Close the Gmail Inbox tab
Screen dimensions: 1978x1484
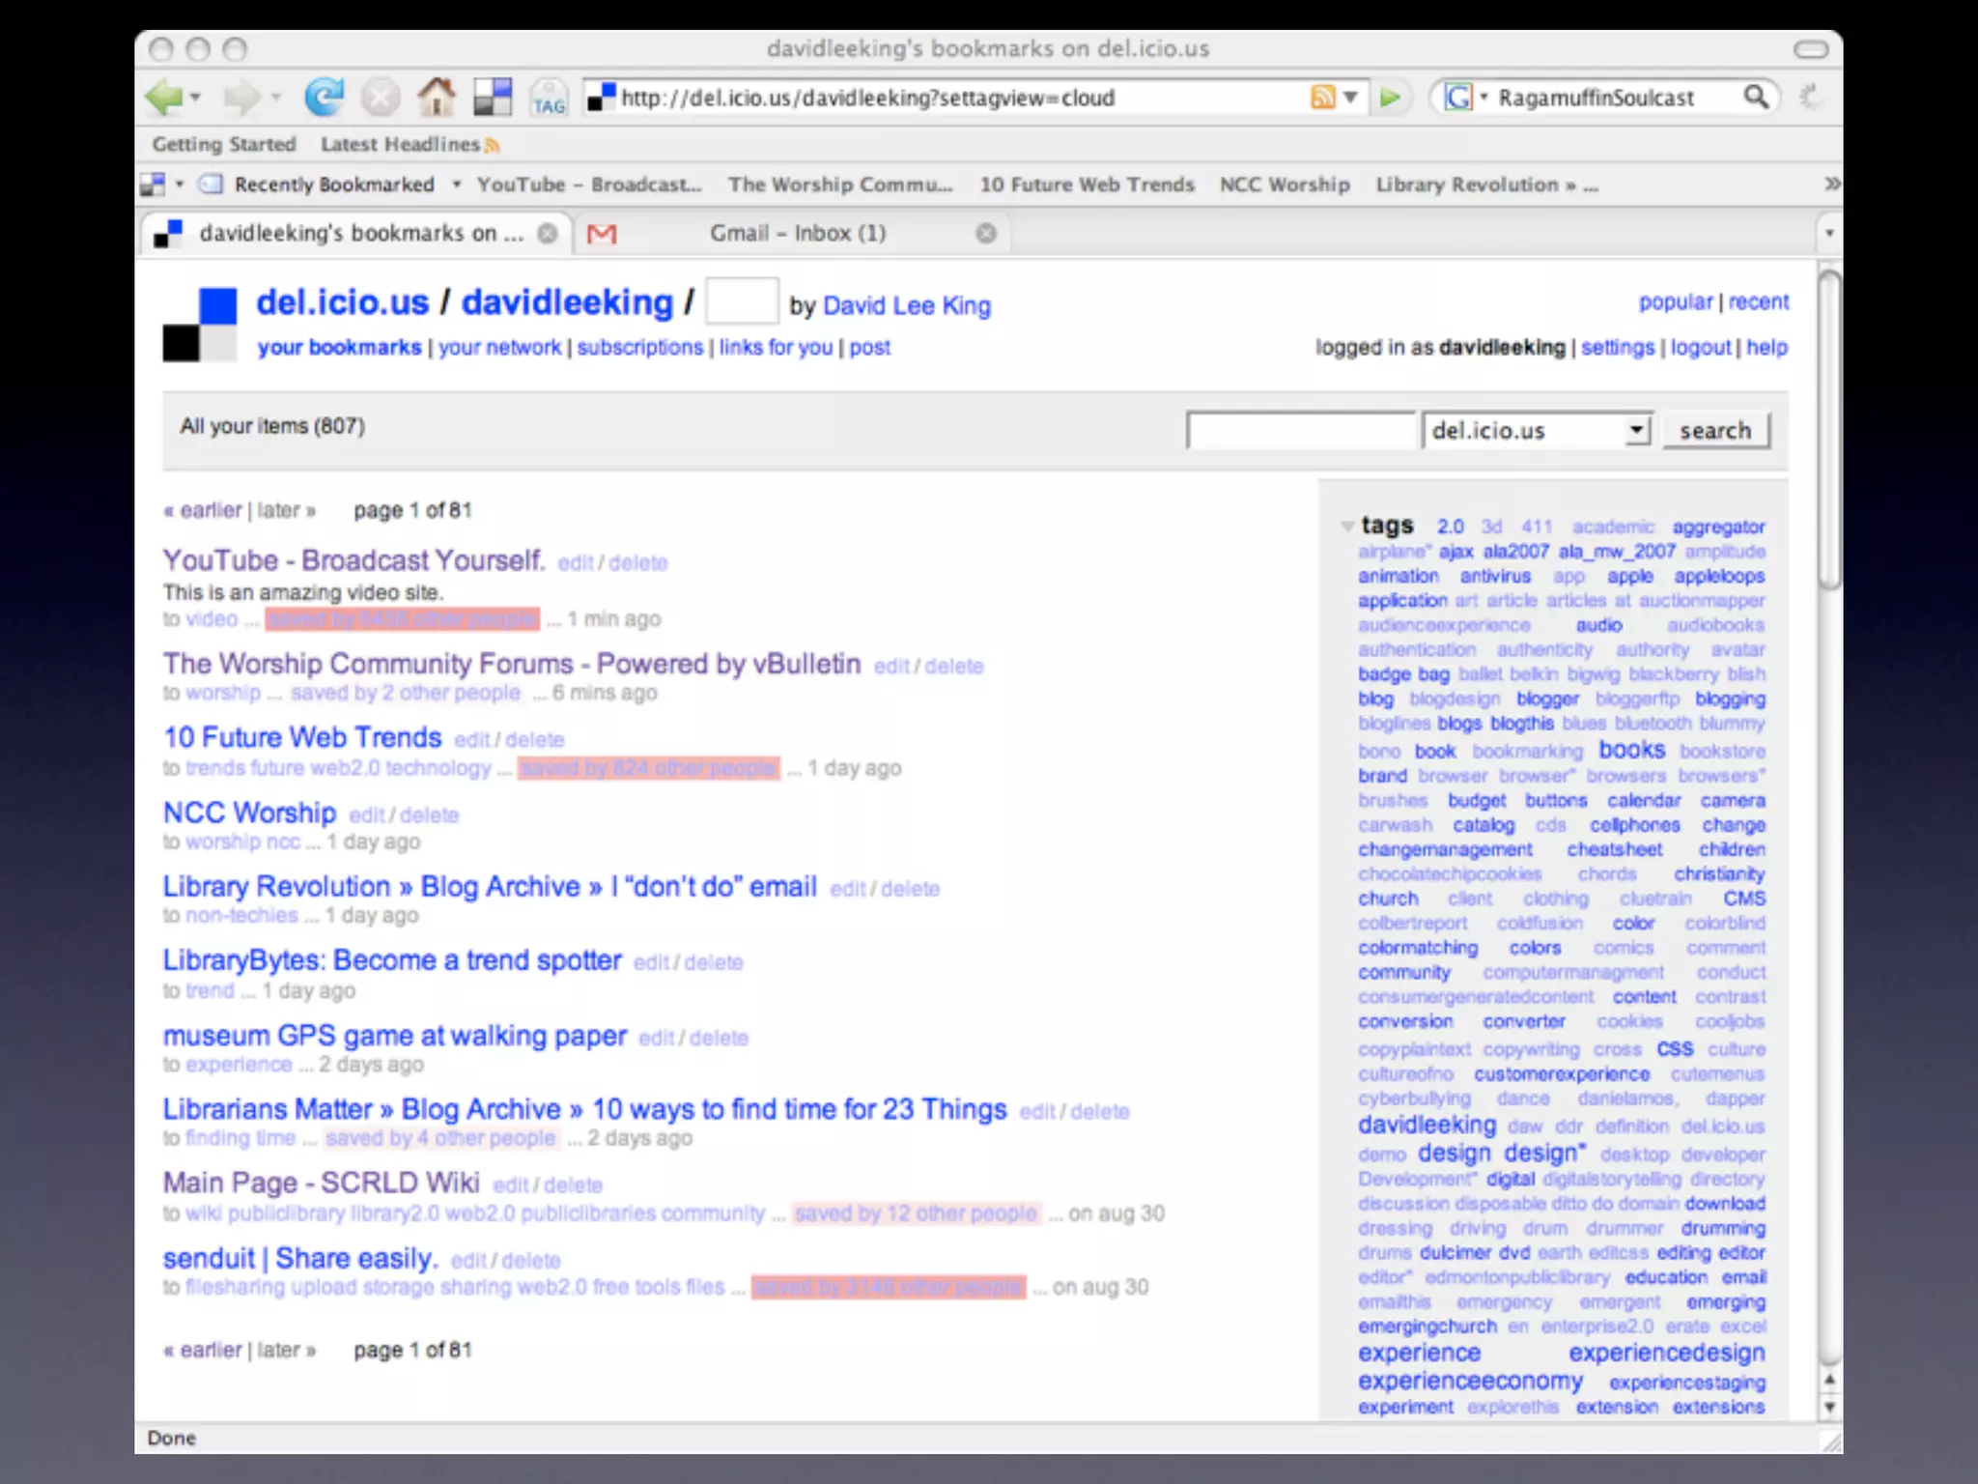point(985,233)
